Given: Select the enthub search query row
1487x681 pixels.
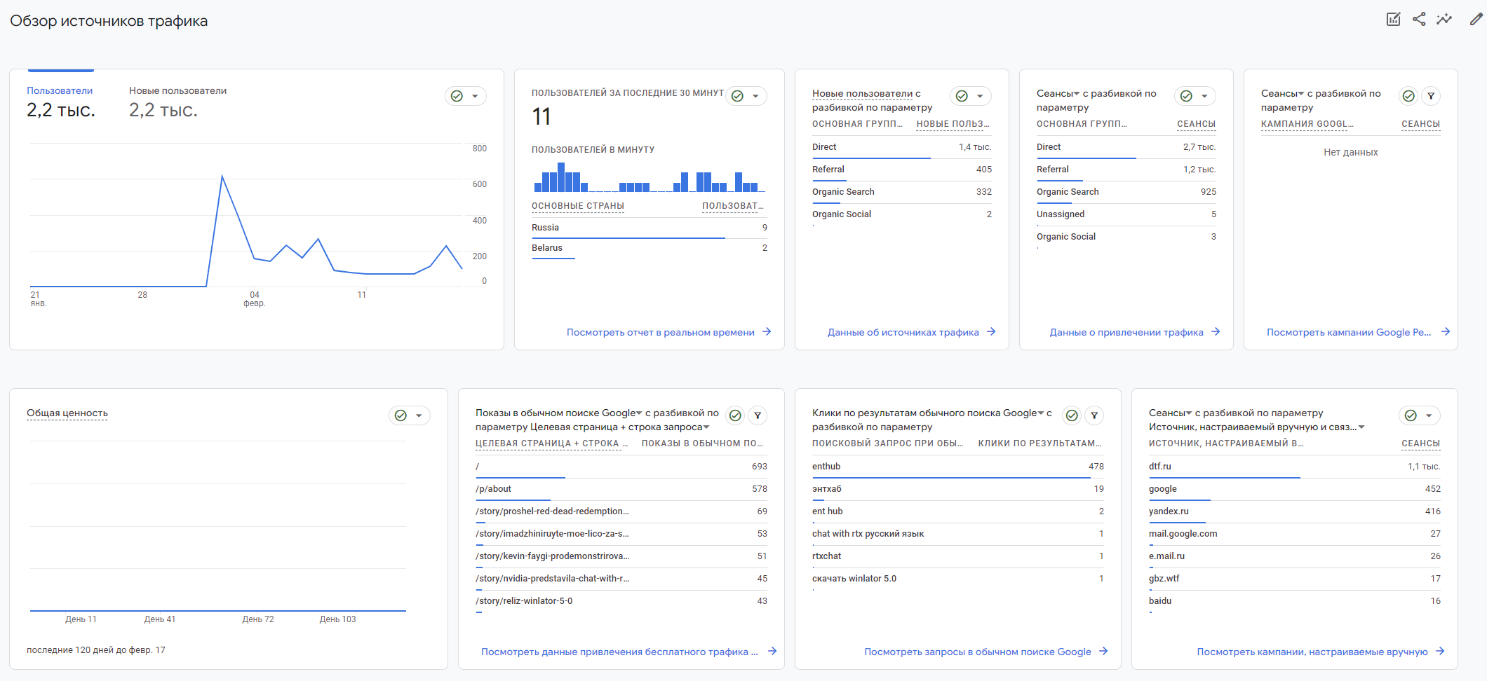Looking at the screenshot, I should pos(958,467).
